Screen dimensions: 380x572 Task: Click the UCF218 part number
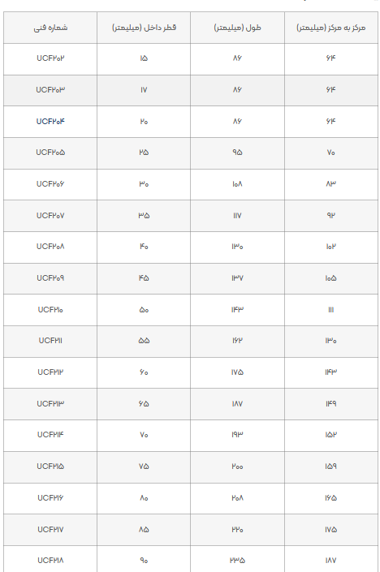50,561
